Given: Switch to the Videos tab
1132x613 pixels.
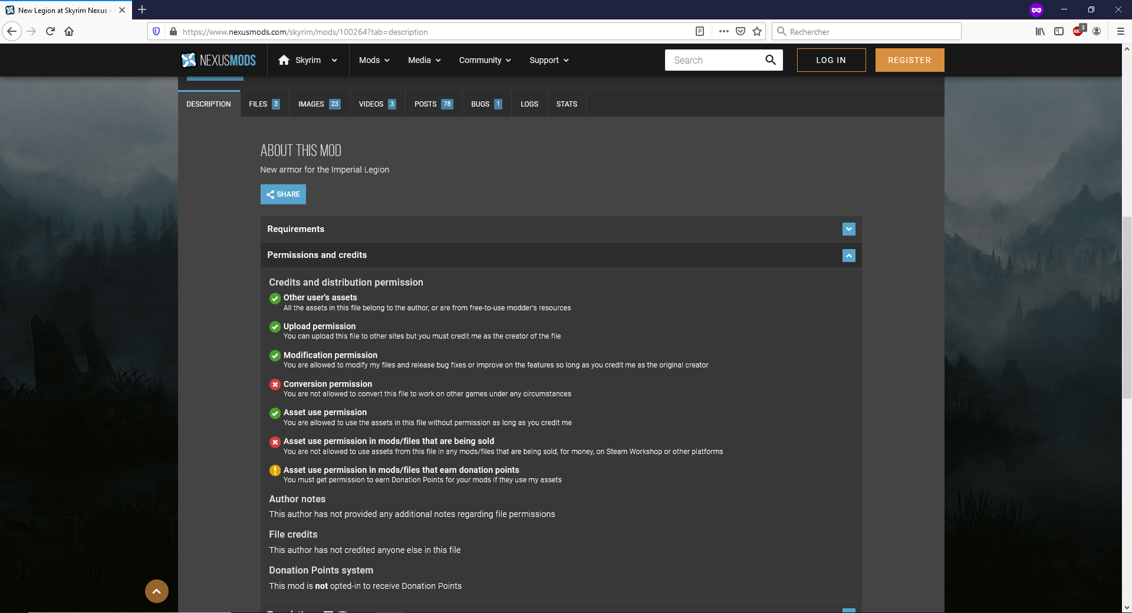Looking at the screenshot, I should [x=377, y=104].
